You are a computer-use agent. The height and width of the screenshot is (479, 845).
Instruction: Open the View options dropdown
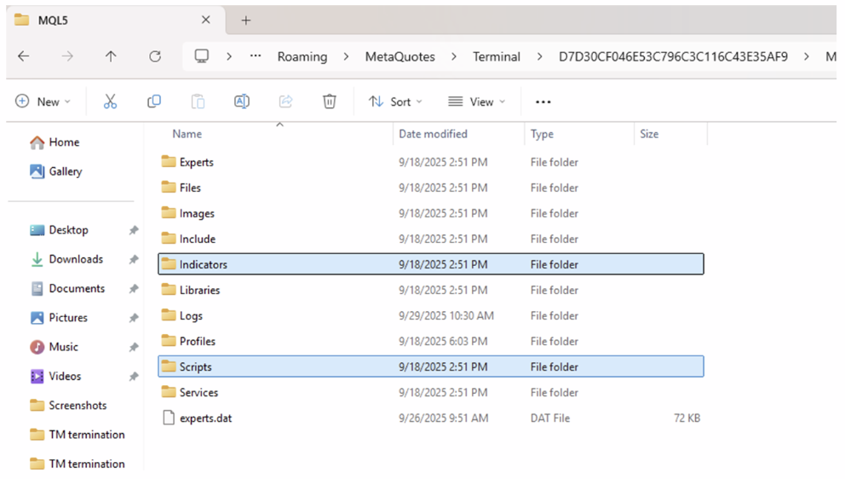(x=477, y=101)
